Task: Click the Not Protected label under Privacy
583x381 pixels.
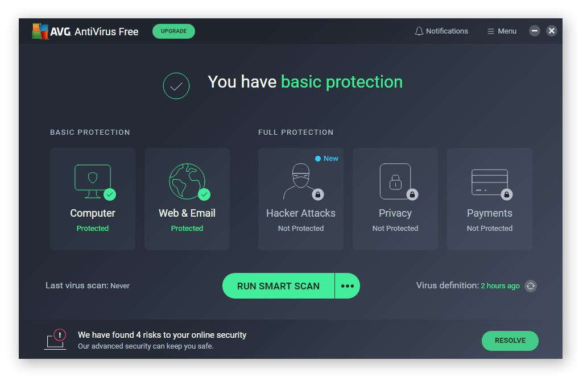Action: click(x=395, y=228)
